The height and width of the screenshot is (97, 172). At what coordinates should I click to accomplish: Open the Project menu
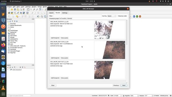tap(9, 7)
